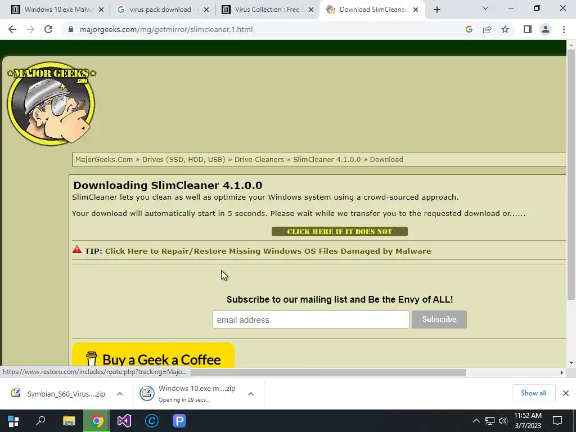Show all downloads
This screenshot has width=576, height=432.
(533, 393)
